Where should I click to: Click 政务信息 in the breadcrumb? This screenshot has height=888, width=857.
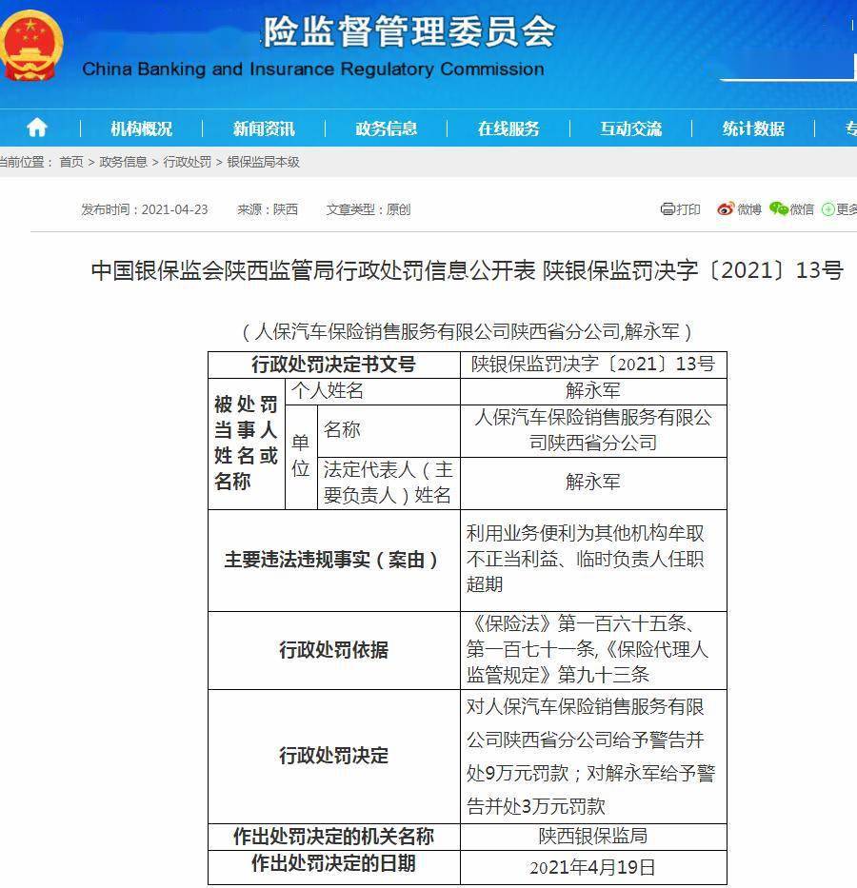point(123,162)
